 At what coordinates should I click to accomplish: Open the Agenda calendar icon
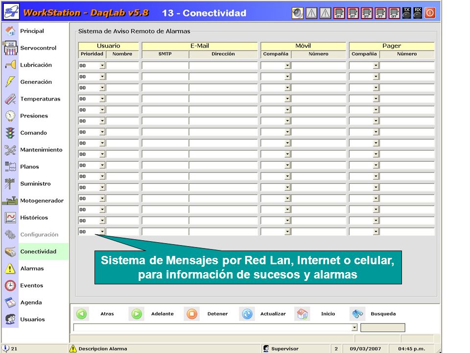click(x=10, y=303)
